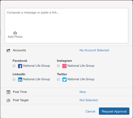Click the LinkedIn logo icon
The height and width of the screenshot is (118, 133).
(20, 80)
